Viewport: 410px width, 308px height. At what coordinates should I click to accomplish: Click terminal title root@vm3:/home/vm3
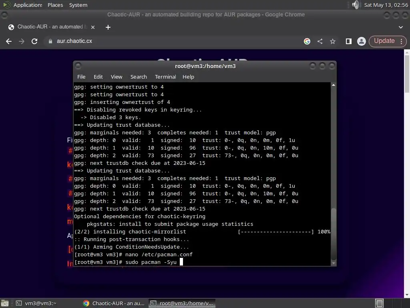coord(205,66)
